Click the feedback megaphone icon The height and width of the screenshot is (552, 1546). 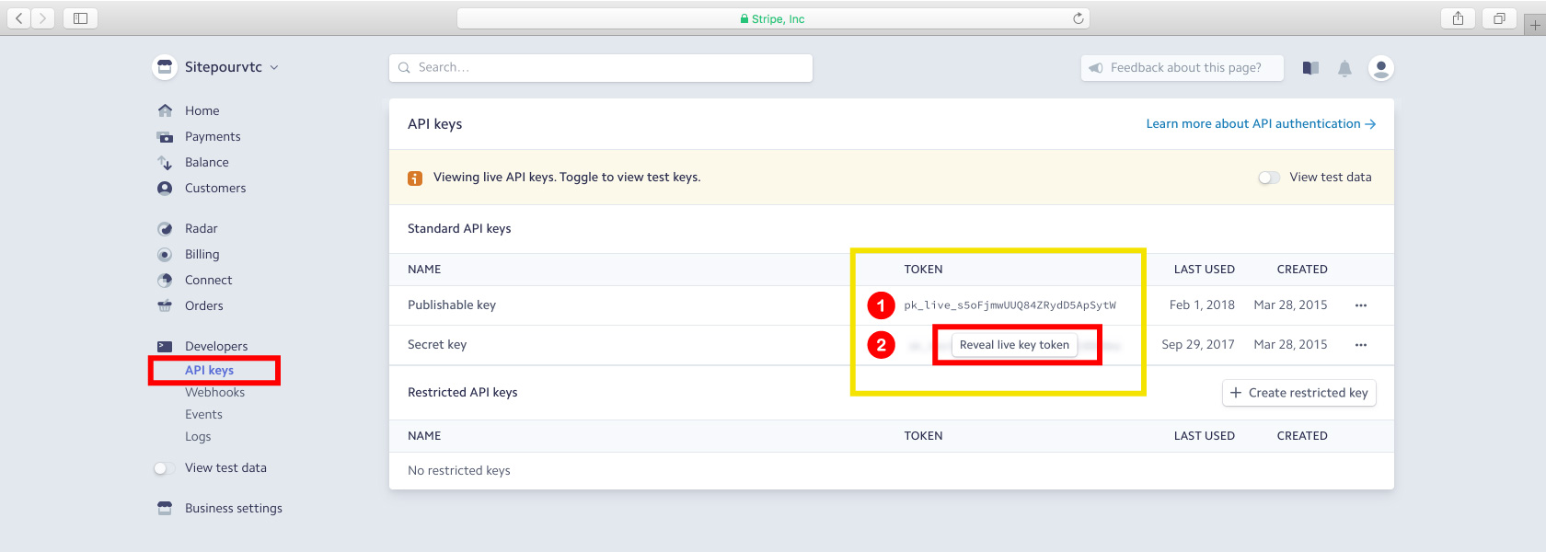click(1096, 68)
